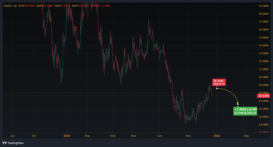Image resolution: width=273 pixels, height=147 pixels.
Task: Click the 38.0000 price axis label
Action: click(x=264, y=14)
